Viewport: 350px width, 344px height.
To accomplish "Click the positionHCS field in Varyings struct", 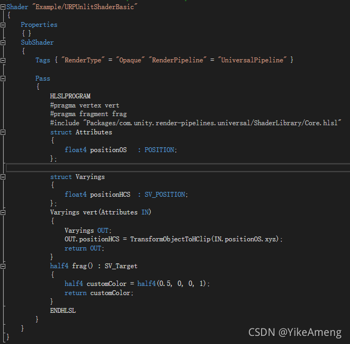I will point(110,195).
